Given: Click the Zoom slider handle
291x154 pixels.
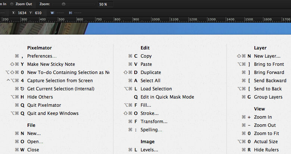Looking at the screenshot, I should pyautogui.click(x=63, y=4).
